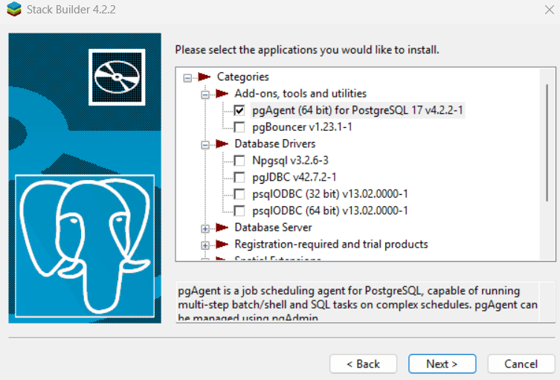
Task: Collapse the Database Drivers node
Action: coord(205,145)
